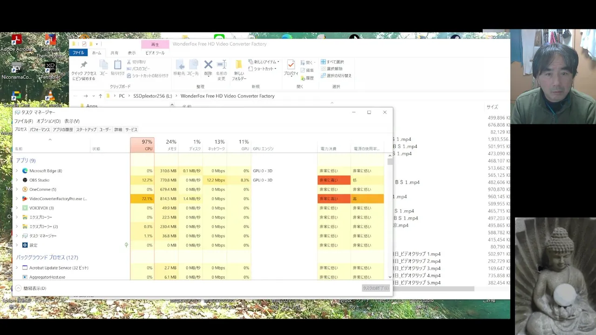Open the 表示(V) menu in Task Manager
596x335 pixels.
[72, 121]
